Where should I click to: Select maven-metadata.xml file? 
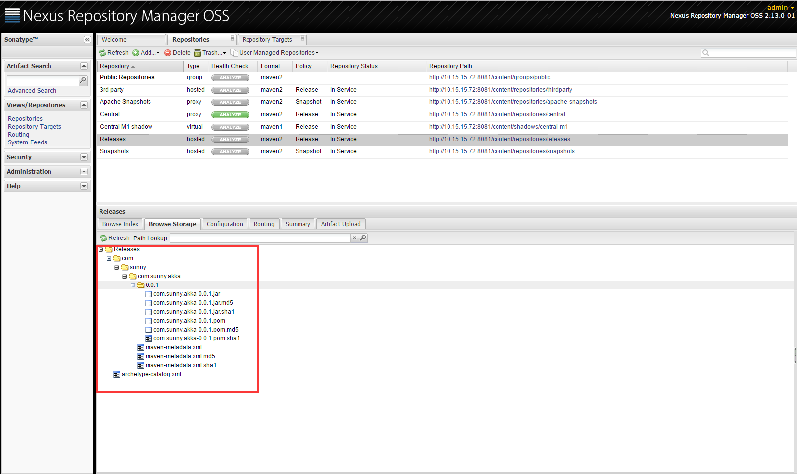coord(173,347)
